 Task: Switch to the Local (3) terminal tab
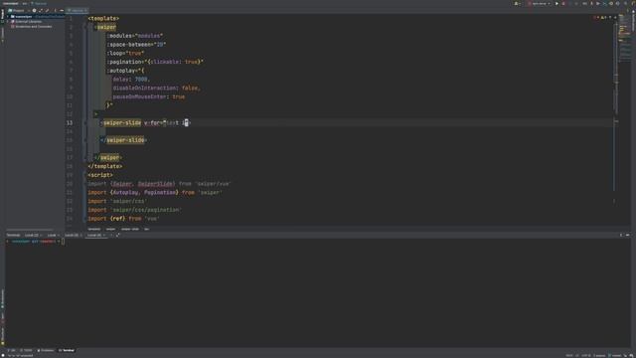pyautogui.click(x=73, y=235)
